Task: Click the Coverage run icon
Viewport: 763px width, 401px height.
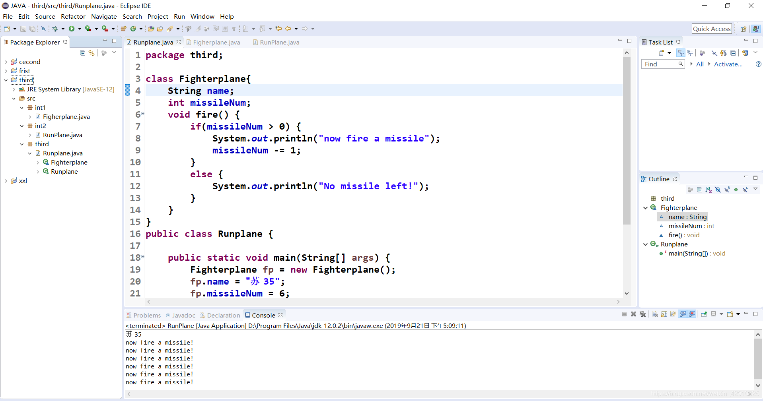Action: (x=88, y=29)
